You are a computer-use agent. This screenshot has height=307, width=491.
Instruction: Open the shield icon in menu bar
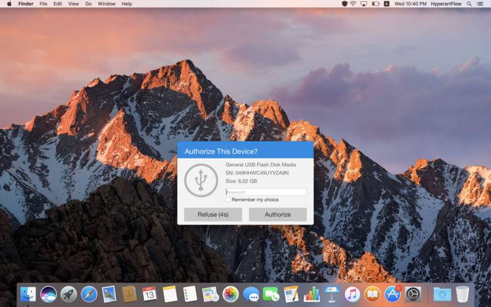[344, 4]
